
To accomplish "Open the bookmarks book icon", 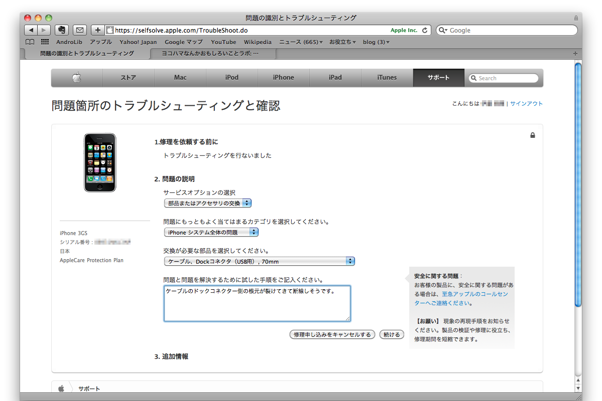I will click(x=30, y=42).
